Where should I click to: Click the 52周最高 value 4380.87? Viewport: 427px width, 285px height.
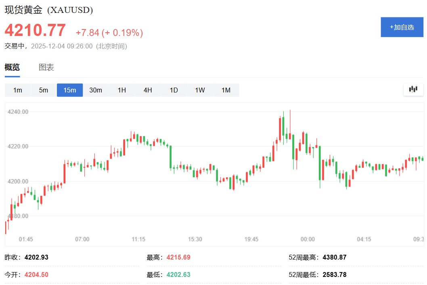coord(335,257)
